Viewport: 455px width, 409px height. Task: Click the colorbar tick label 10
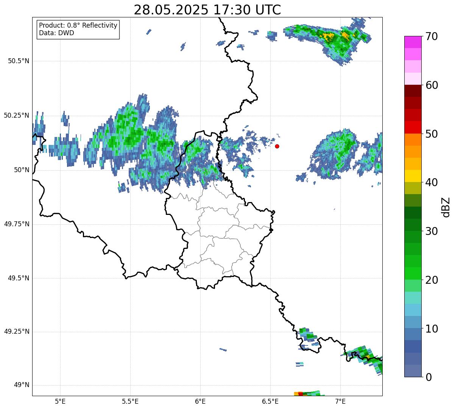tap(432, 328)
